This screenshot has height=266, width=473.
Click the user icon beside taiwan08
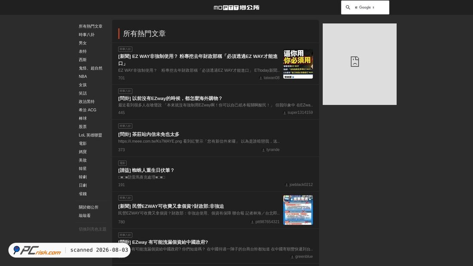261,78
